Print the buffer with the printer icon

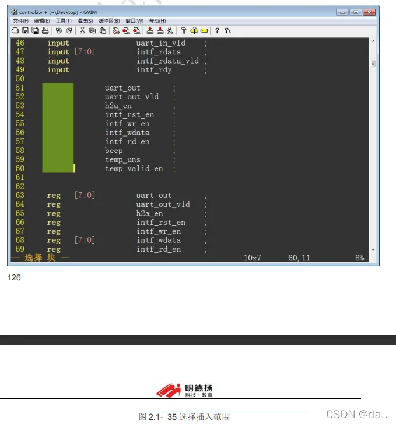click(45, 30)
